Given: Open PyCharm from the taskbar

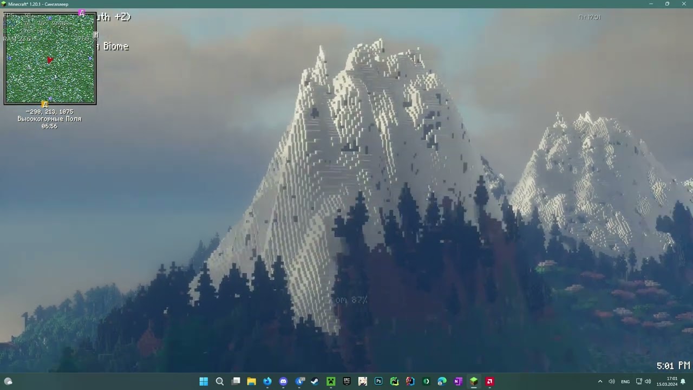Looking at the screenshot, I should point(394,381).
